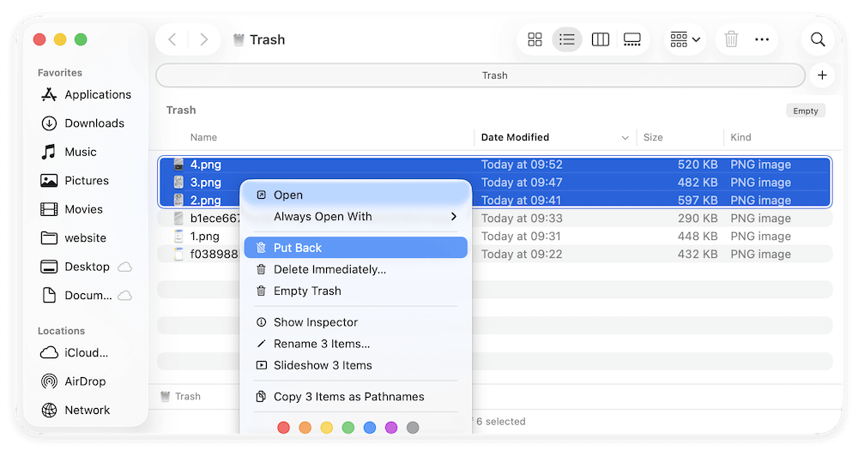Click Trash in the bottom path bar
858x450 pixels.
180,396
